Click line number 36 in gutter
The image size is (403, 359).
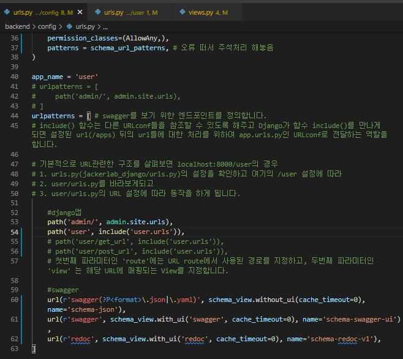(x=15, y=38)
